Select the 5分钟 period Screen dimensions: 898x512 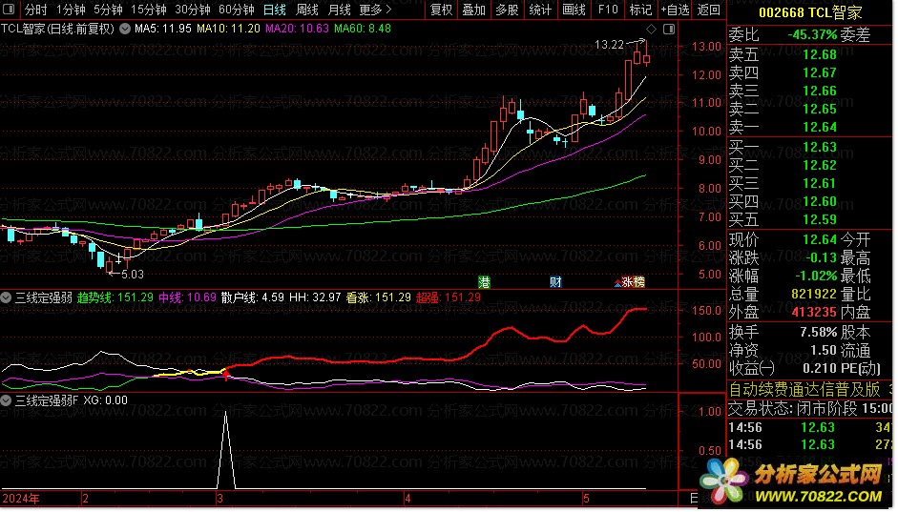(x=108, y=10)
